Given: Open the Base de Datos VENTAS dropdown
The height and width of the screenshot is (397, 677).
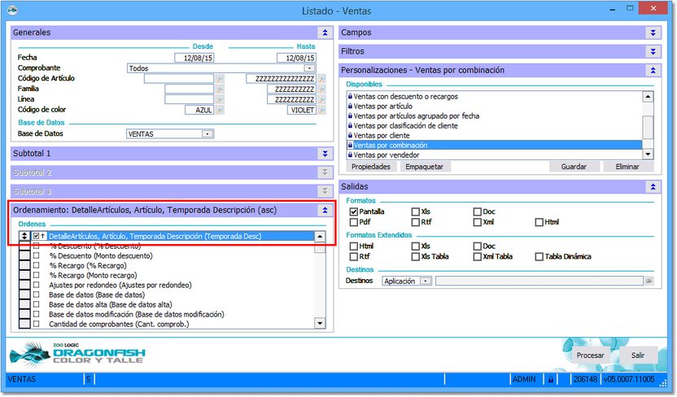Looking at the screenshot, I should [207, 133].
